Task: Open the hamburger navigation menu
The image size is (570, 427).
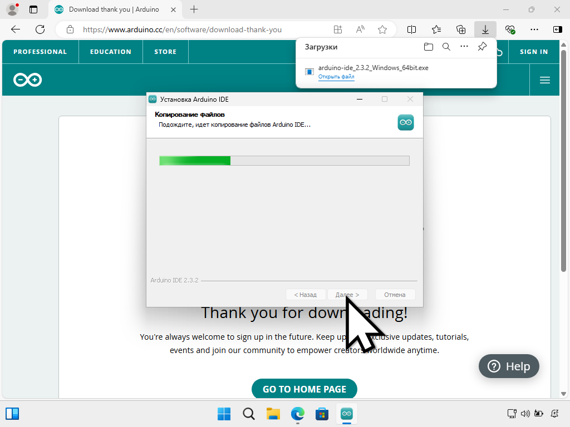Action: pos(544,80)
